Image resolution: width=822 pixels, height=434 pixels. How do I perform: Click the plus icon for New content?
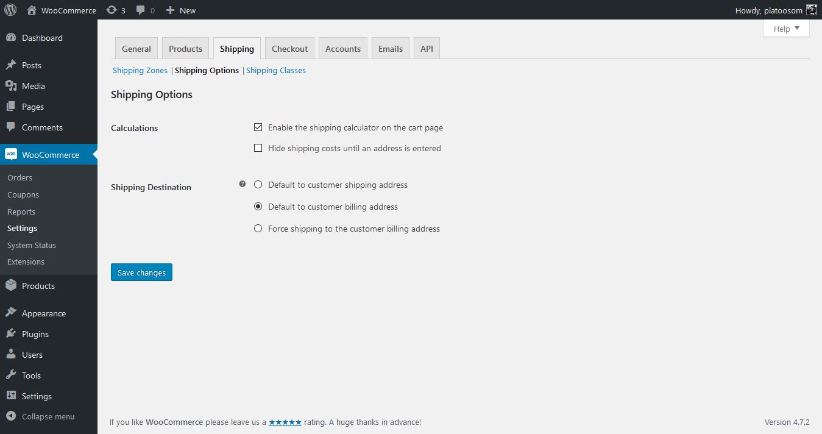coord(170,10)
